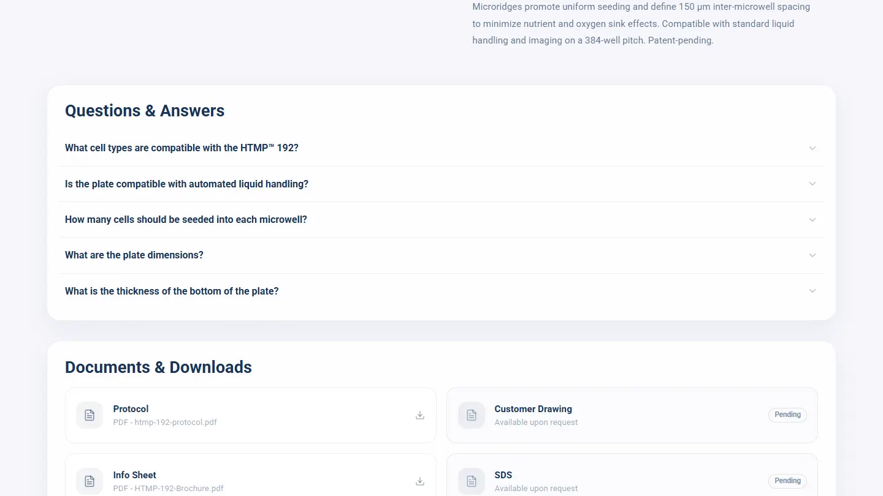Image resolution: width=883 pixels, height=496 pixels.
Task: Click the Protocol document file icon
Action: pos(90,415)
